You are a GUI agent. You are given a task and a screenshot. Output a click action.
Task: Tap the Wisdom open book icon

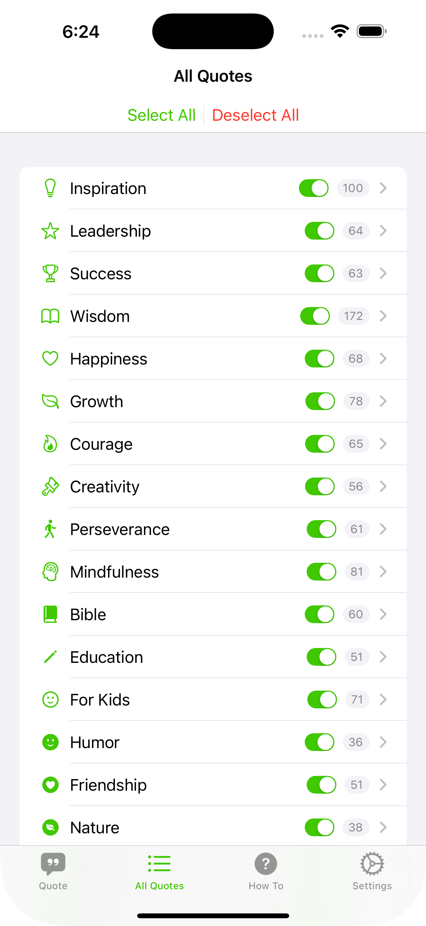[x=50, y=316]
